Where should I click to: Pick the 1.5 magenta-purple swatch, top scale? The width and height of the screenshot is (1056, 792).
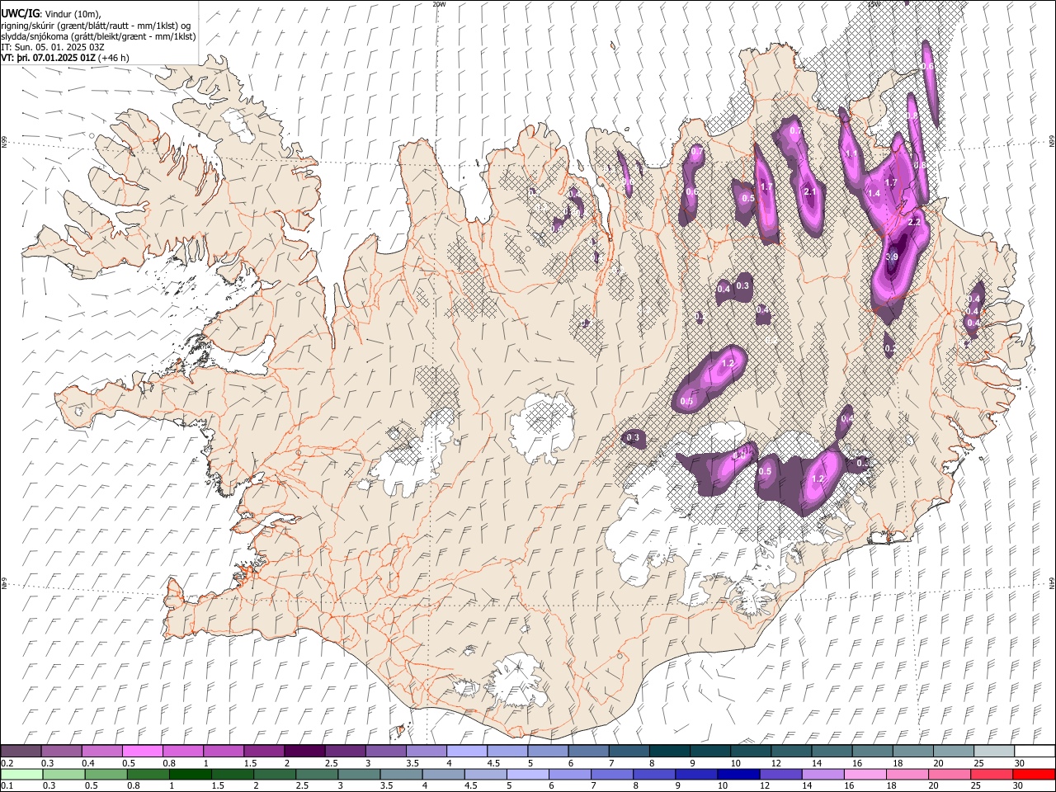click(x=263, y=751)
